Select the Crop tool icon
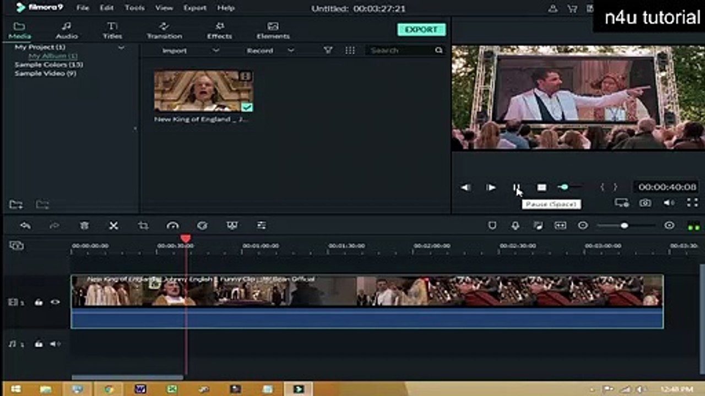This screenshot has height=396, width=705. click(143, 226)
